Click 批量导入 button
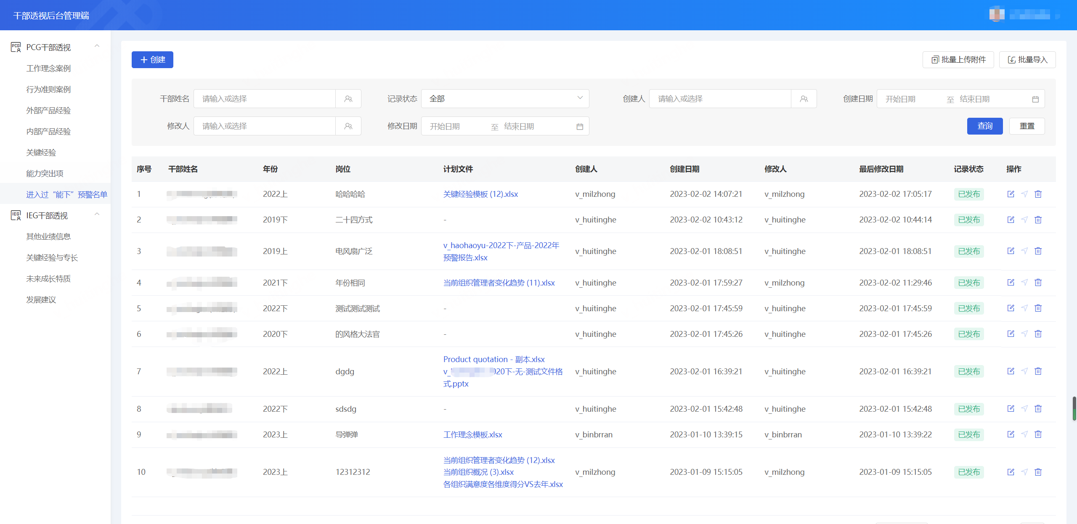This screenshot has height=524, width=1077. point(1027,60)
